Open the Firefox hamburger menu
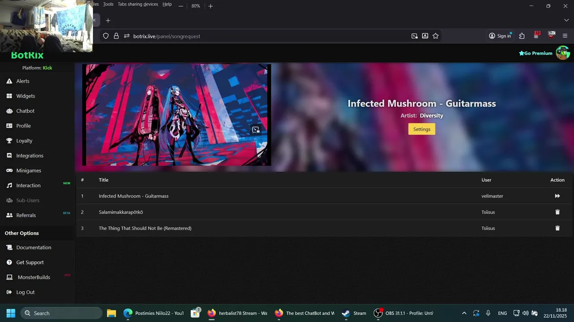This screenshot has width=574, height=322. coord(565,36)
